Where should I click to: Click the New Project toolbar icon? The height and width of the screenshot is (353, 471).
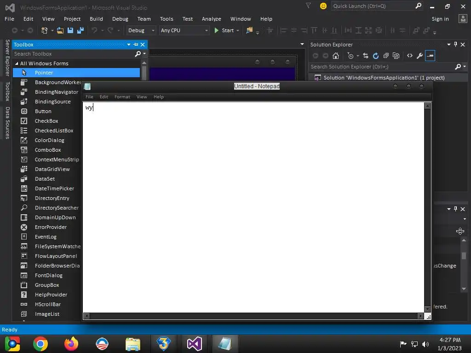tap(45, 30)
